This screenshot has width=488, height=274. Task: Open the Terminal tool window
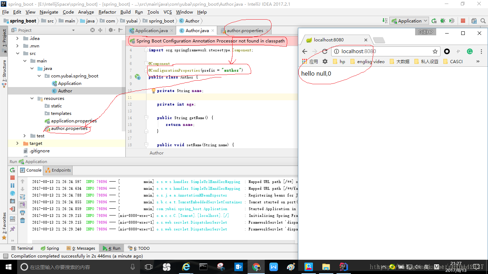pos(22,248)
